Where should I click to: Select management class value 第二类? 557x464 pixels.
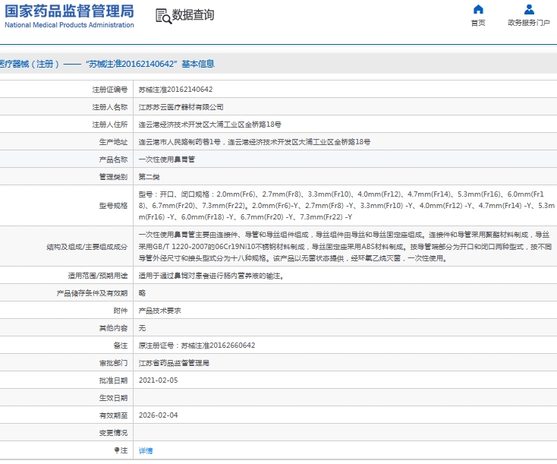click(149, 177)
